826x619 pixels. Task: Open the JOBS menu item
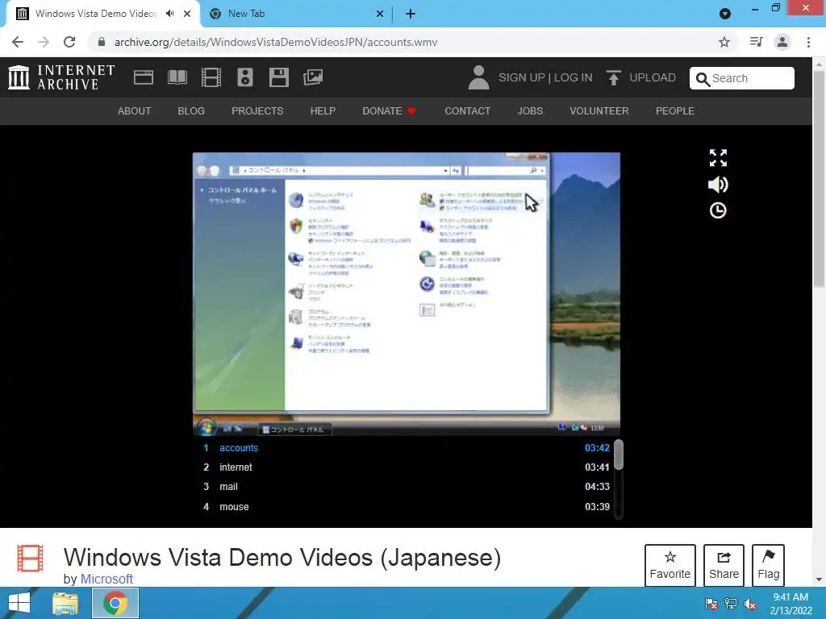530,111
